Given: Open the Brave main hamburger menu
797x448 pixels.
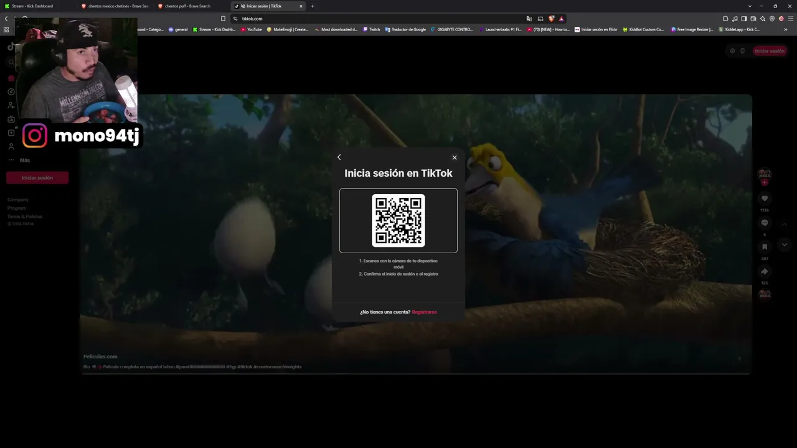Looking at the screenshot, I should (790, 19).
